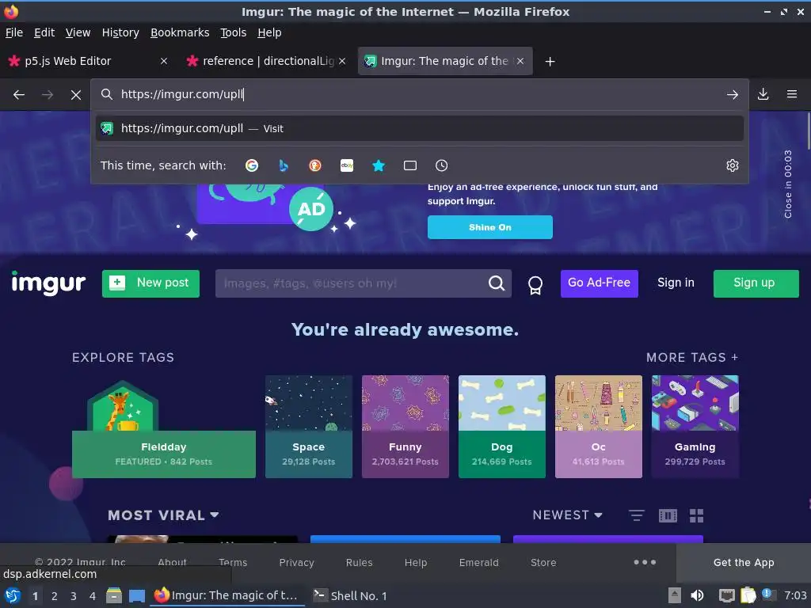Open the Firefox hamburger application menu
The image size is (811, 608).
[791, 94]
